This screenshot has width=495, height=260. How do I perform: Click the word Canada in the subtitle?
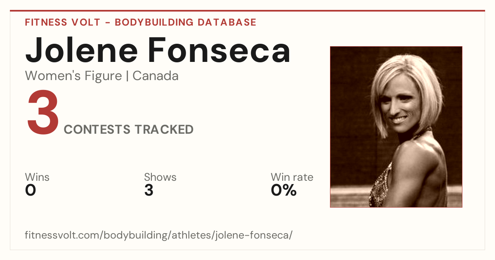pyautogui.click(x=156, y=76)
